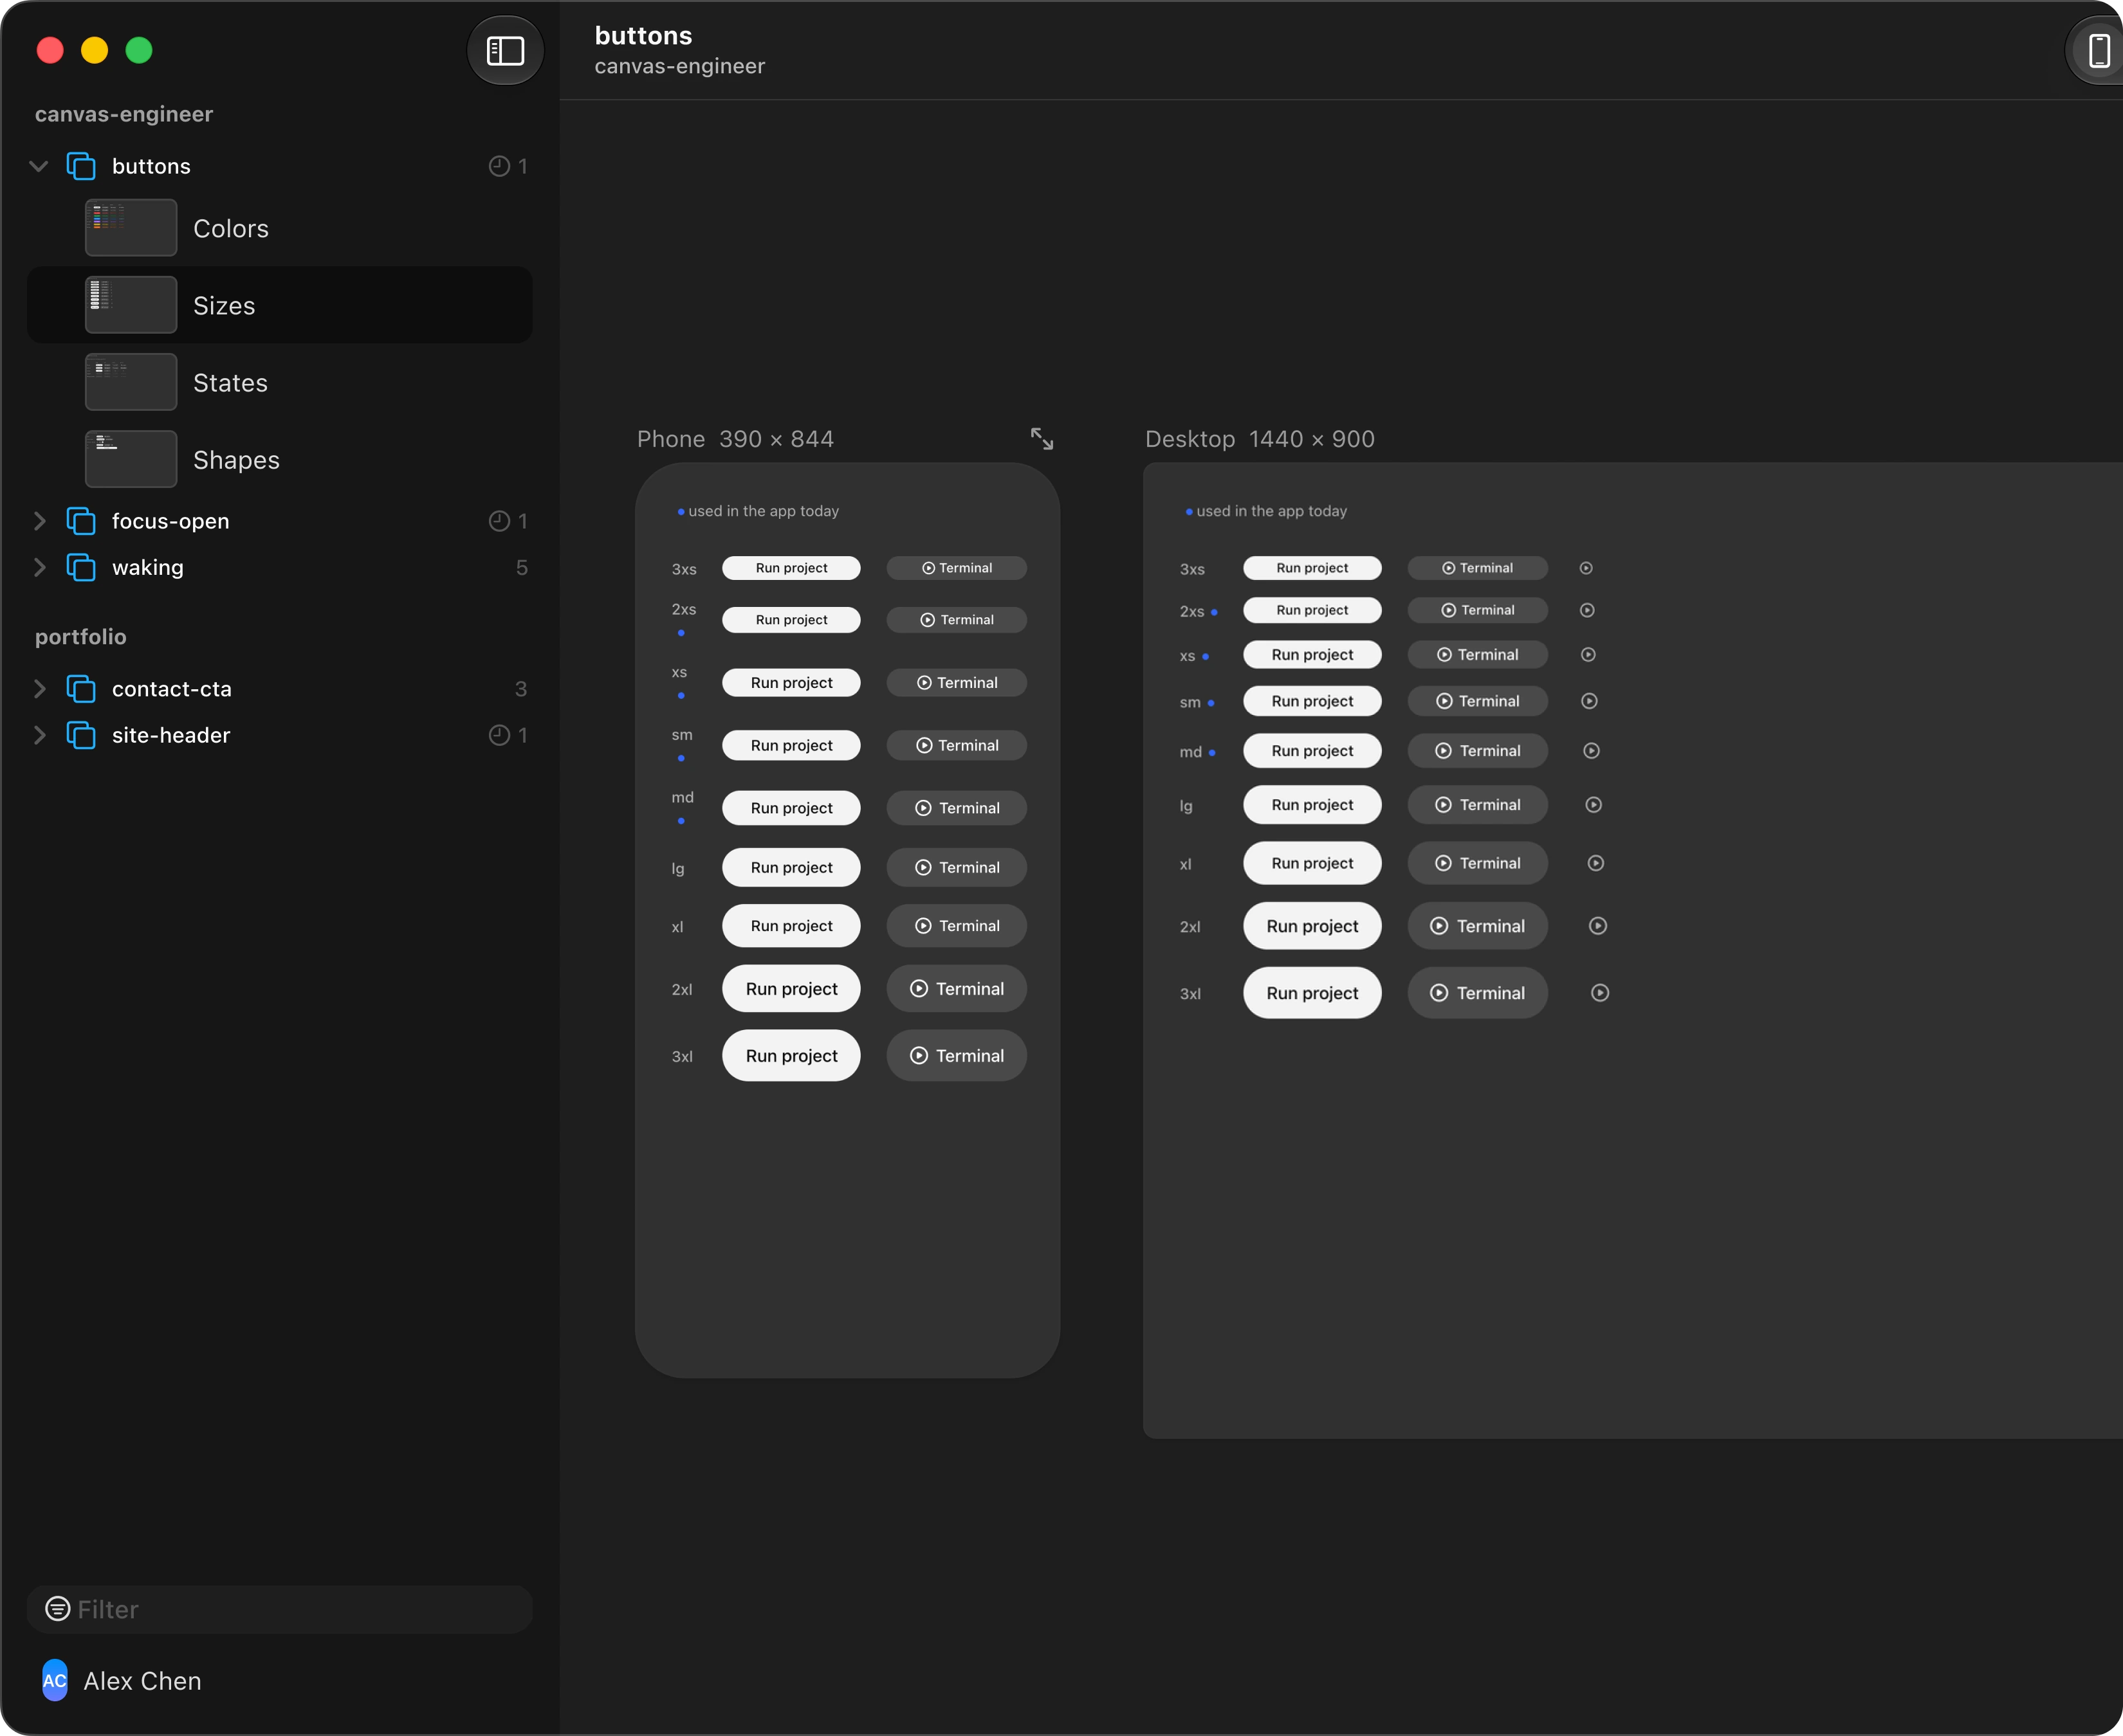Expand the contact-cta group chevron
Viewport: 2123px width, 1736px height.
[x=39, y=689]
